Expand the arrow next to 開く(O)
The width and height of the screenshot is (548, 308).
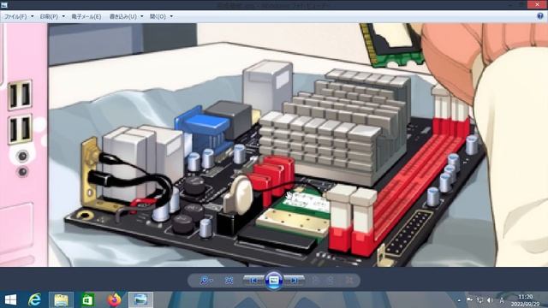tap(171, 16)
